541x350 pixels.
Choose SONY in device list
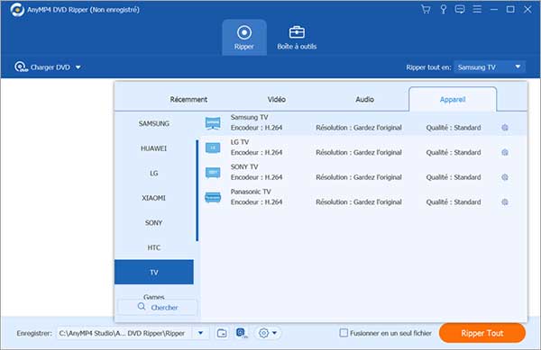tap(154, 222)
